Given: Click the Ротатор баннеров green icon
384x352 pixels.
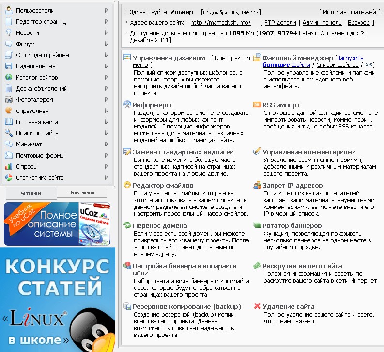Looking at the screenshot, I should click(x=257, y=225).
